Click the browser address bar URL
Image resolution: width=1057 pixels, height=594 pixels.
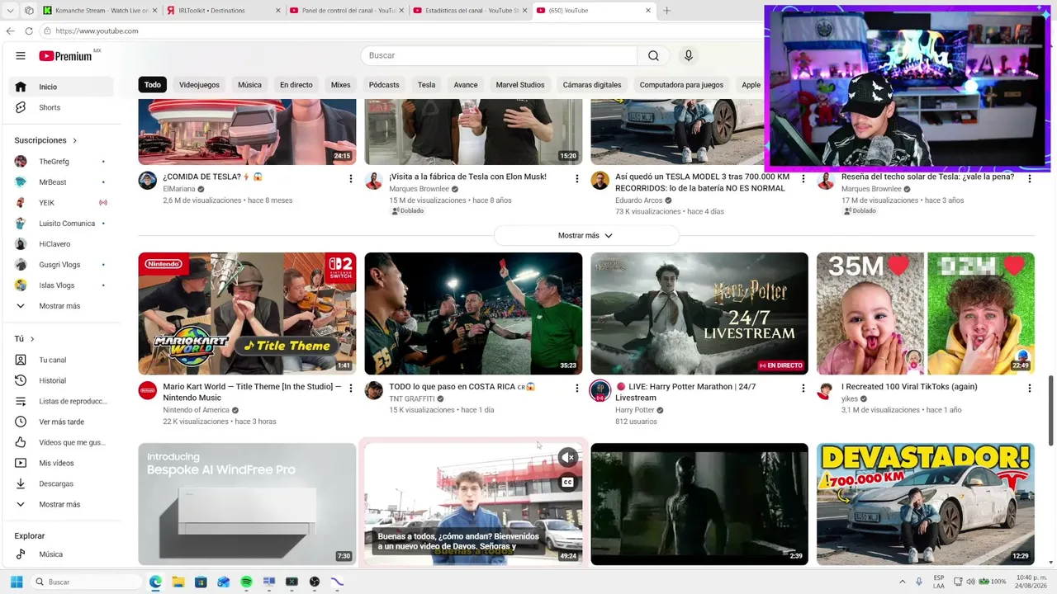(97, 31)
